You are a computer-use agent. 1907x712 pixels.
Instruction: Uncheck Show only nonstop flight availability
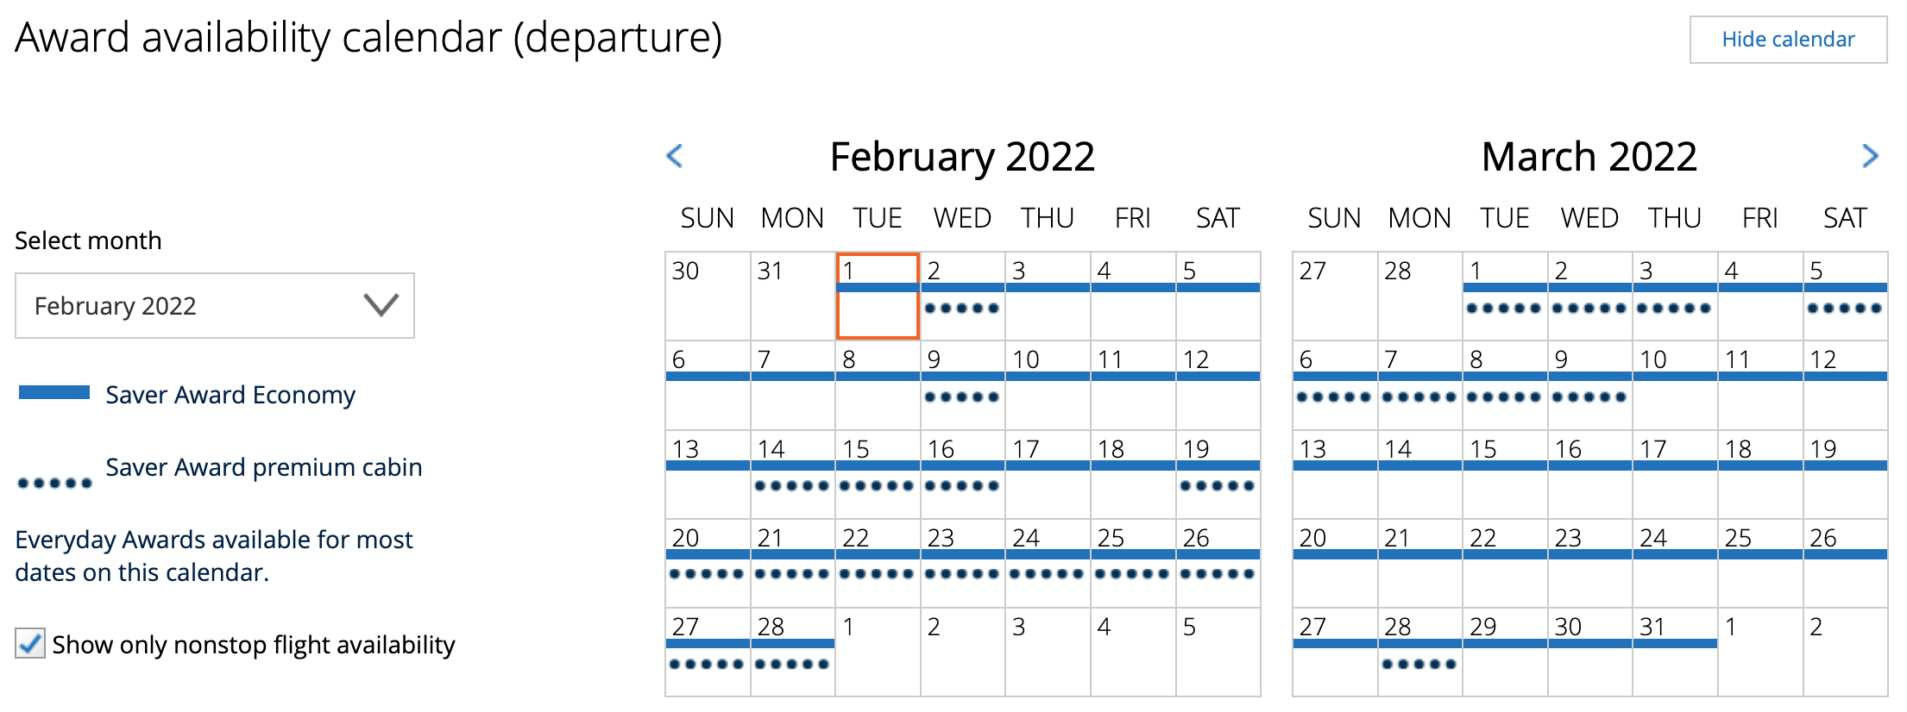pos(30,644)
